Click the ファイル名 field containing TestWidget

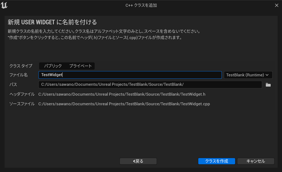130,75
